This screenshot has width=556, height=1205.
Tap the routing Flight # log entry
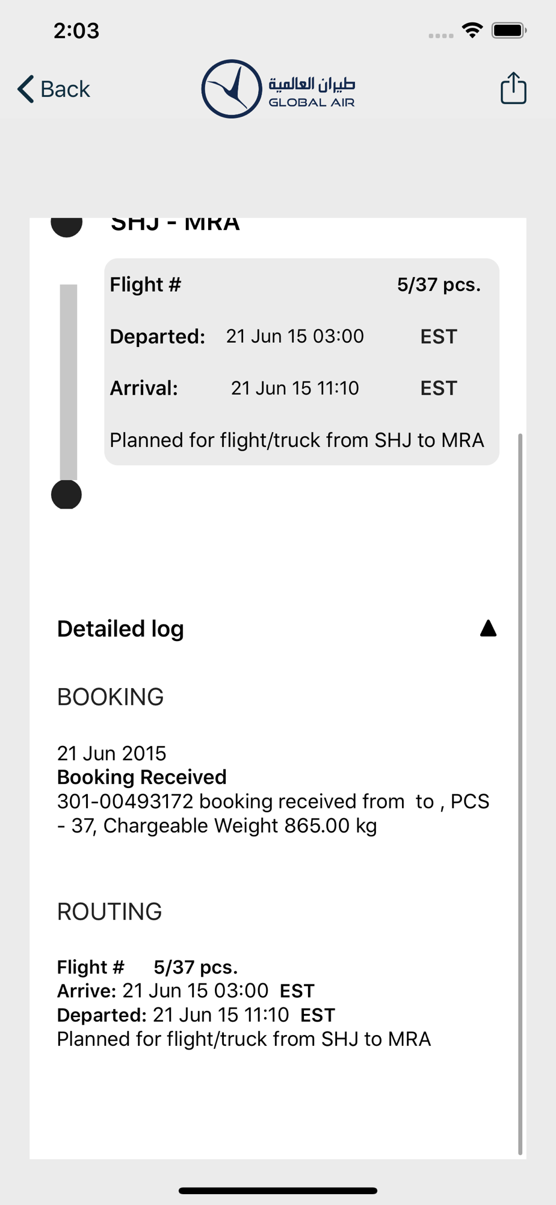point(244,1003)
